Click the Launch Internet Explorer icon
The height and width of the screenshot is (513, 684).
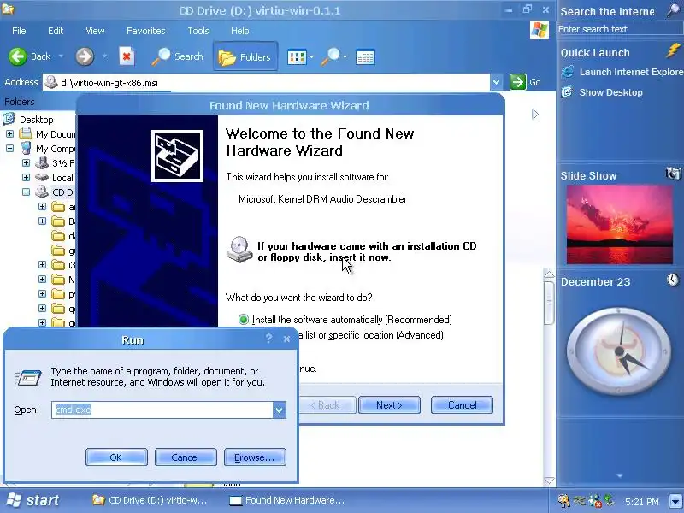point(568,71)
